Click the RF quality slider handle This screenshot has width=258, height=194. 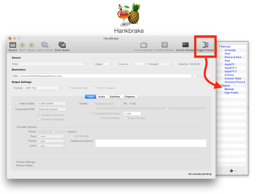click(167, 109)
